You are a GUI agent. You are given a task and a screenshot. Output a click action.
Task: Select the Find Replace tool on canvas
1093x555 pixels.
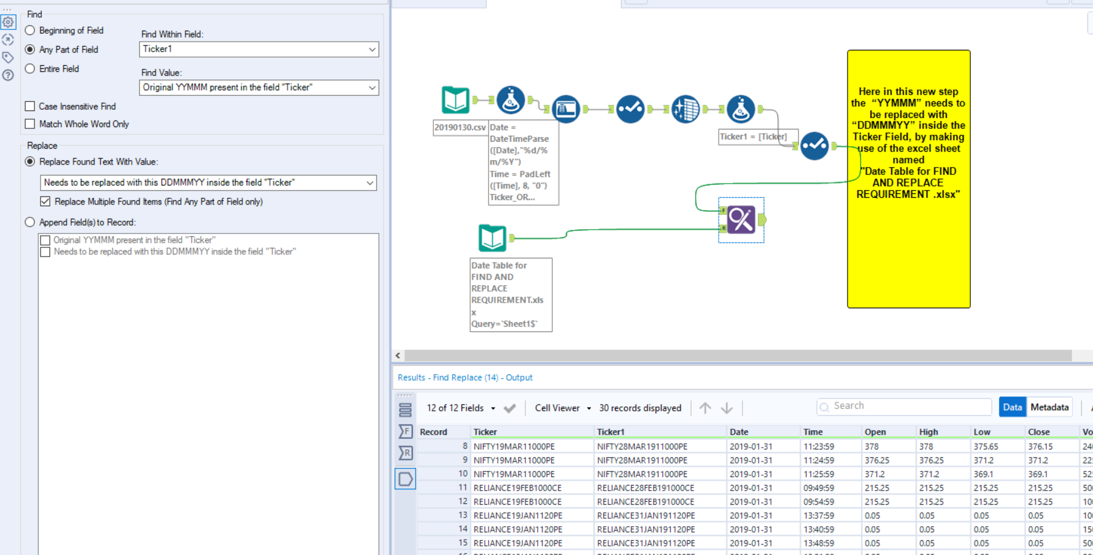[741, 220]
